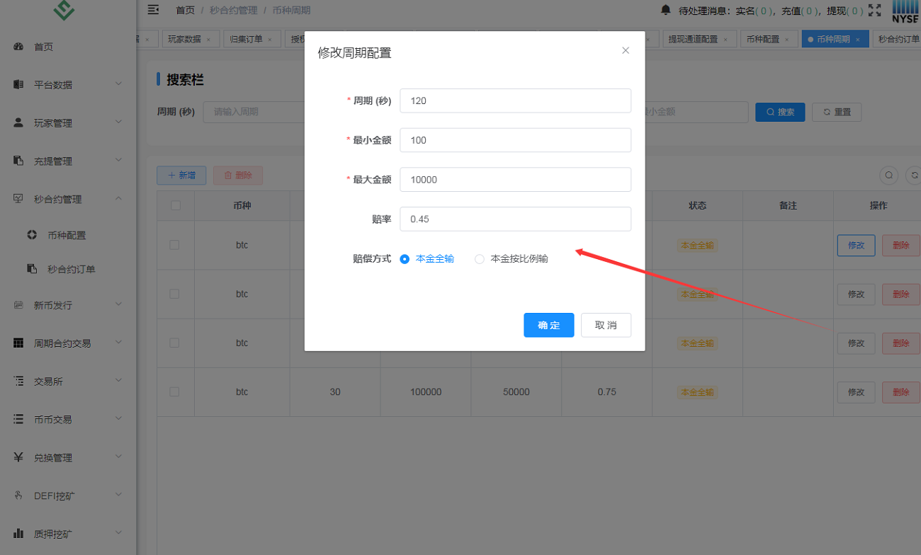Screen dimensions: 921x555
Task: Click the 确定 confirm button
Action: coord(548,325)
